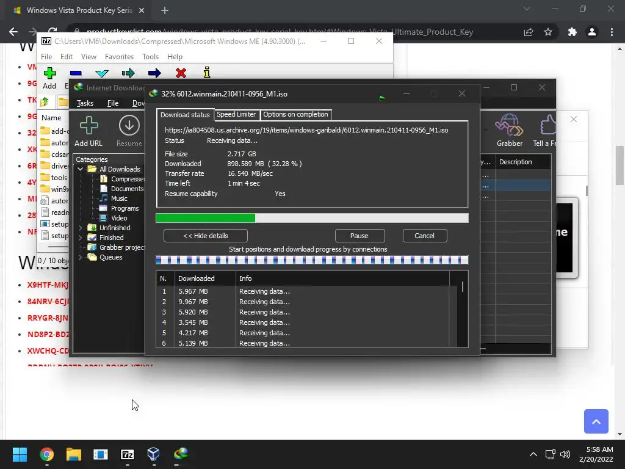The height and width of the screenshot is (469, 625).
Task: Open the IDM File menu
Action: [113, 103]
